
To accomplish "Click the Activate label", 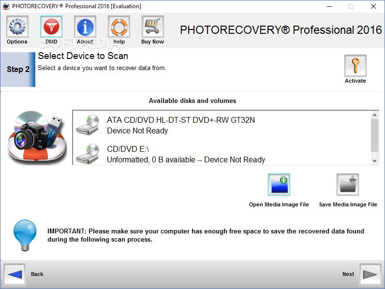I will [355, 81].
